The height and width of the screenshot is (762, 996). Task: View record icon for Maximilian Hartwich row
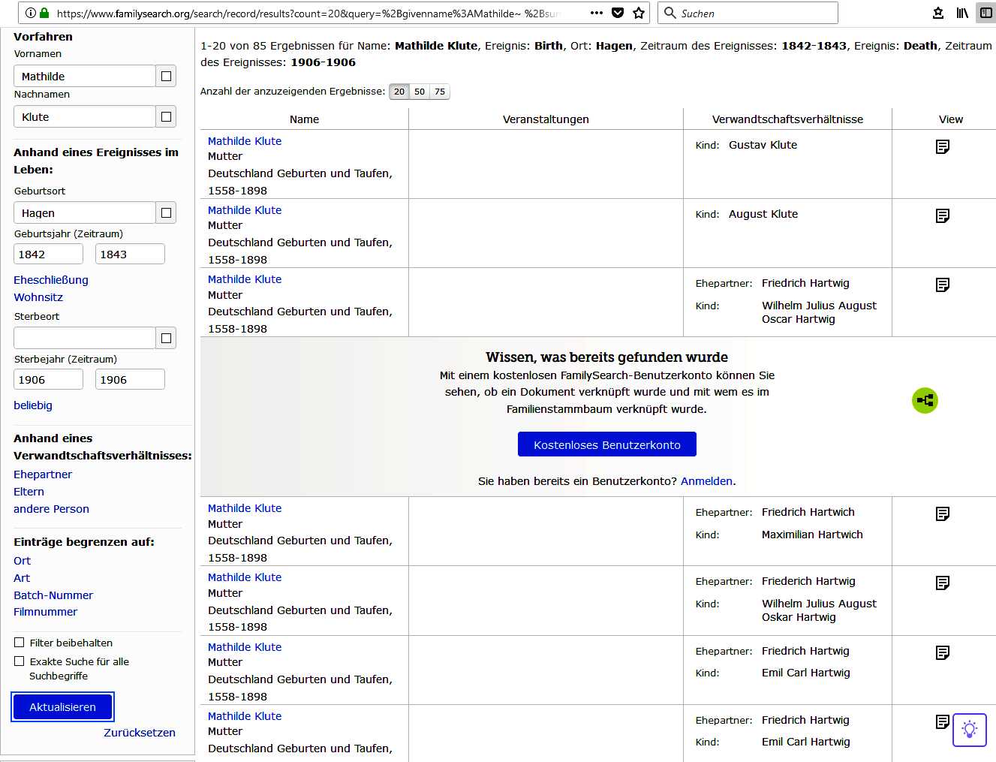[943, 514]
